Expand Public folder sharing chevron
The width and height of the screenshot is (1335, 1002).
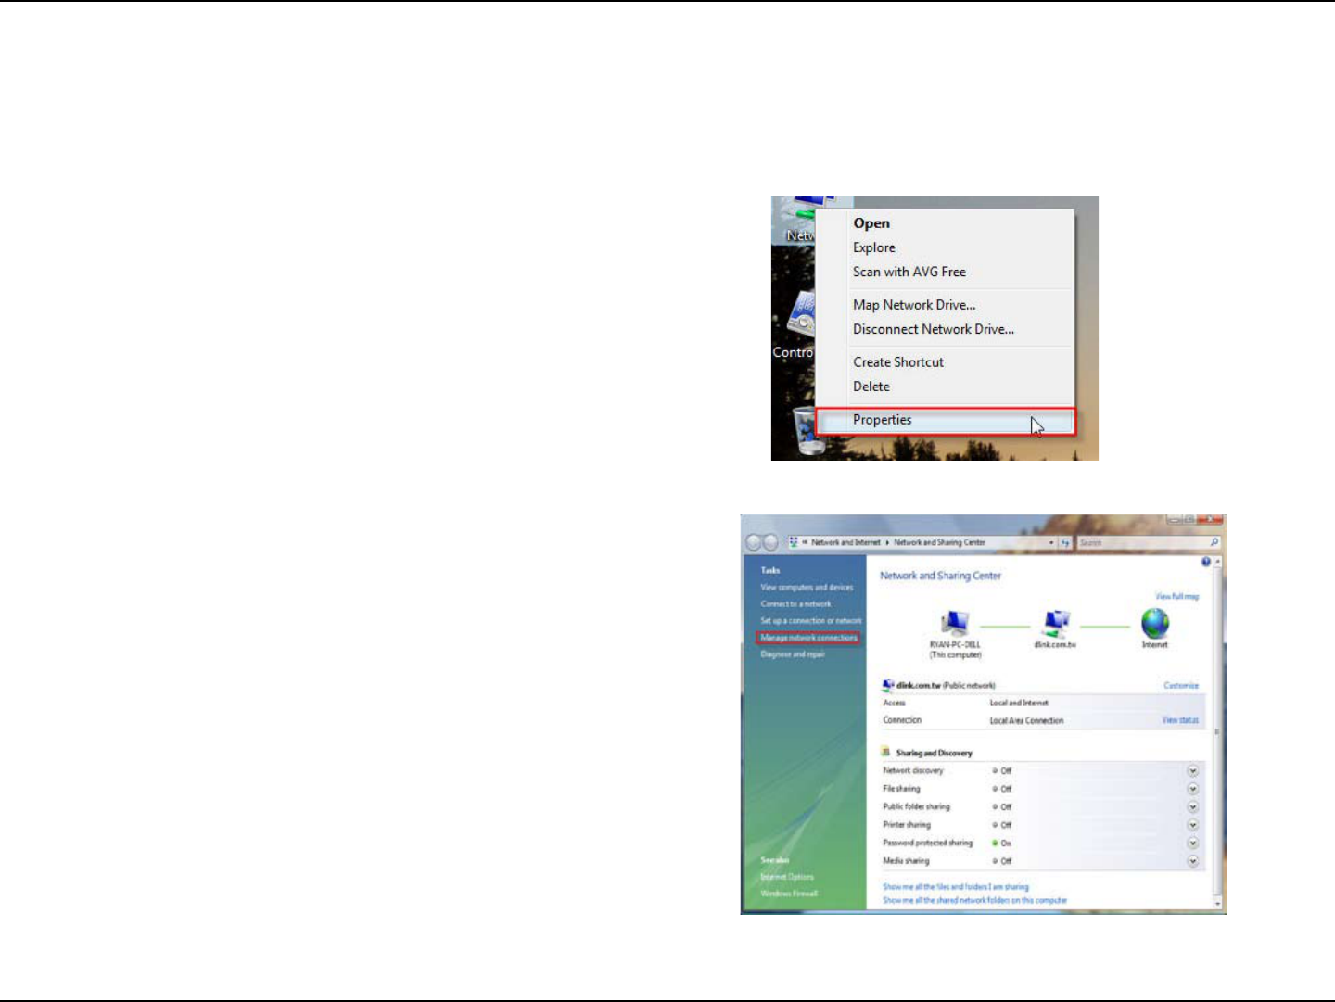pos(1192,807)
